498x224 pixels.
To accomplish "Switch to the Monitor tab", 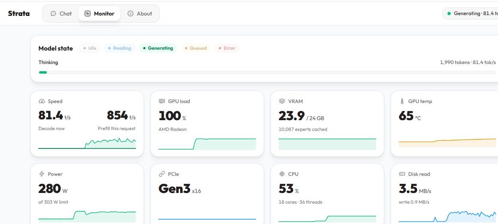I will click(99, 14).
